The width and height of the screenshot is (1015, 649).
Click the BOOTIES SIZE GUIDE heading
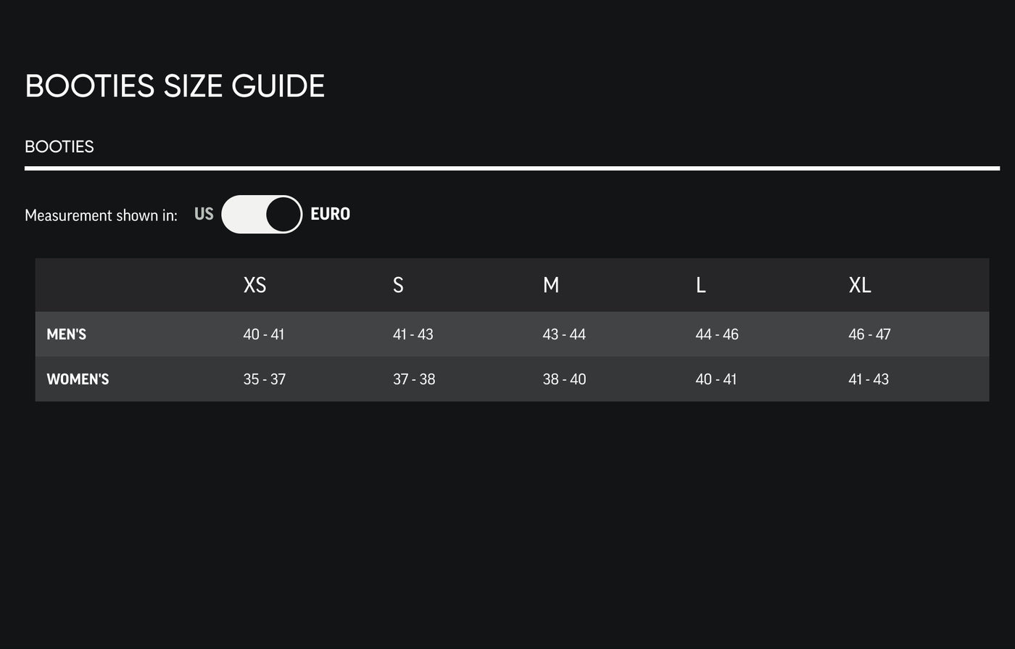[175, 86]
